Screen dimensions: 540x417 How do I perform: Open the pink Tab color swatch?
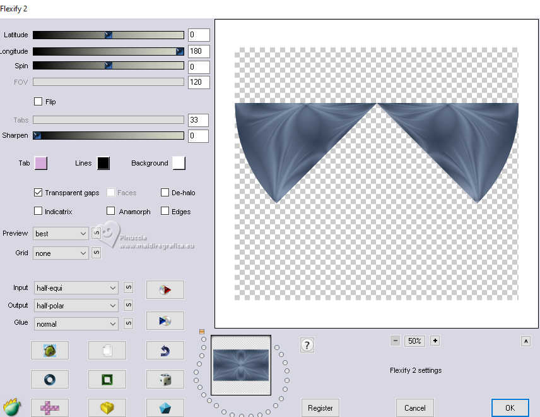41,163
